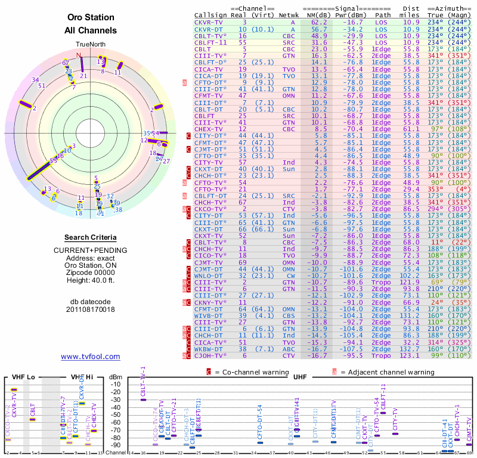Click the NM(dB) column header
The image size is (477, 458).
pyautogui.click(x=319, y=16)
